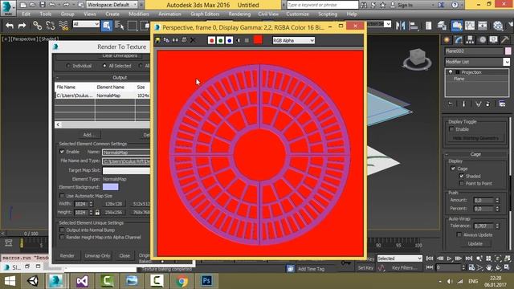This screenshot has width=514, height=289.
Task: Click Pin Stack icon below modifier stack
Action: (451, 104)
